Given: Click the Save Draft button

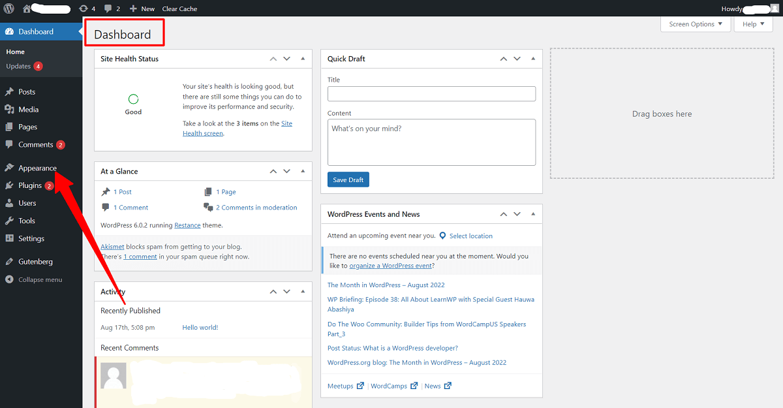Looking at the screenshot, I should (x=348, y=179).
